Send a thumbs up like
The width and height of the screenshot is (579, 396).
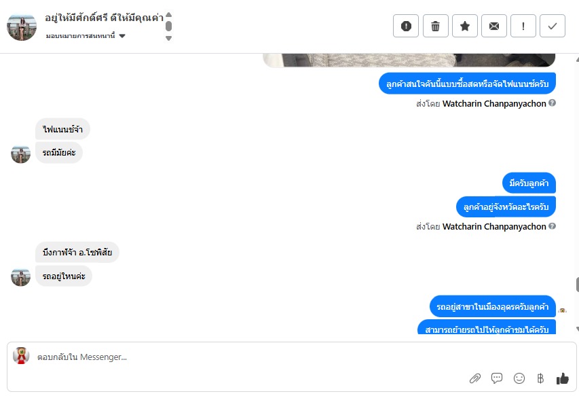pos(563,378)
